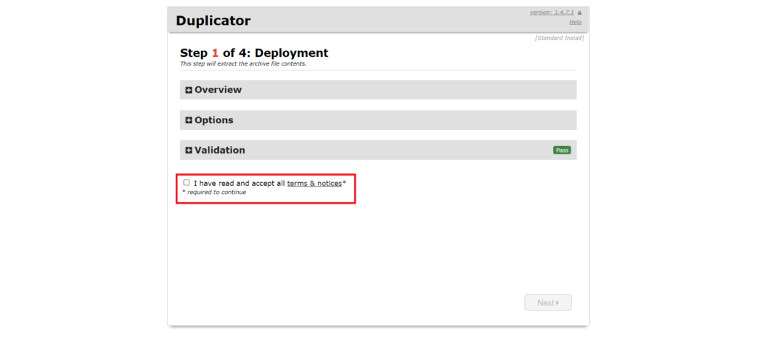Click the version 1.4.7.1 link
Viewport: 757px width, 346px height.
pos(553,12)
